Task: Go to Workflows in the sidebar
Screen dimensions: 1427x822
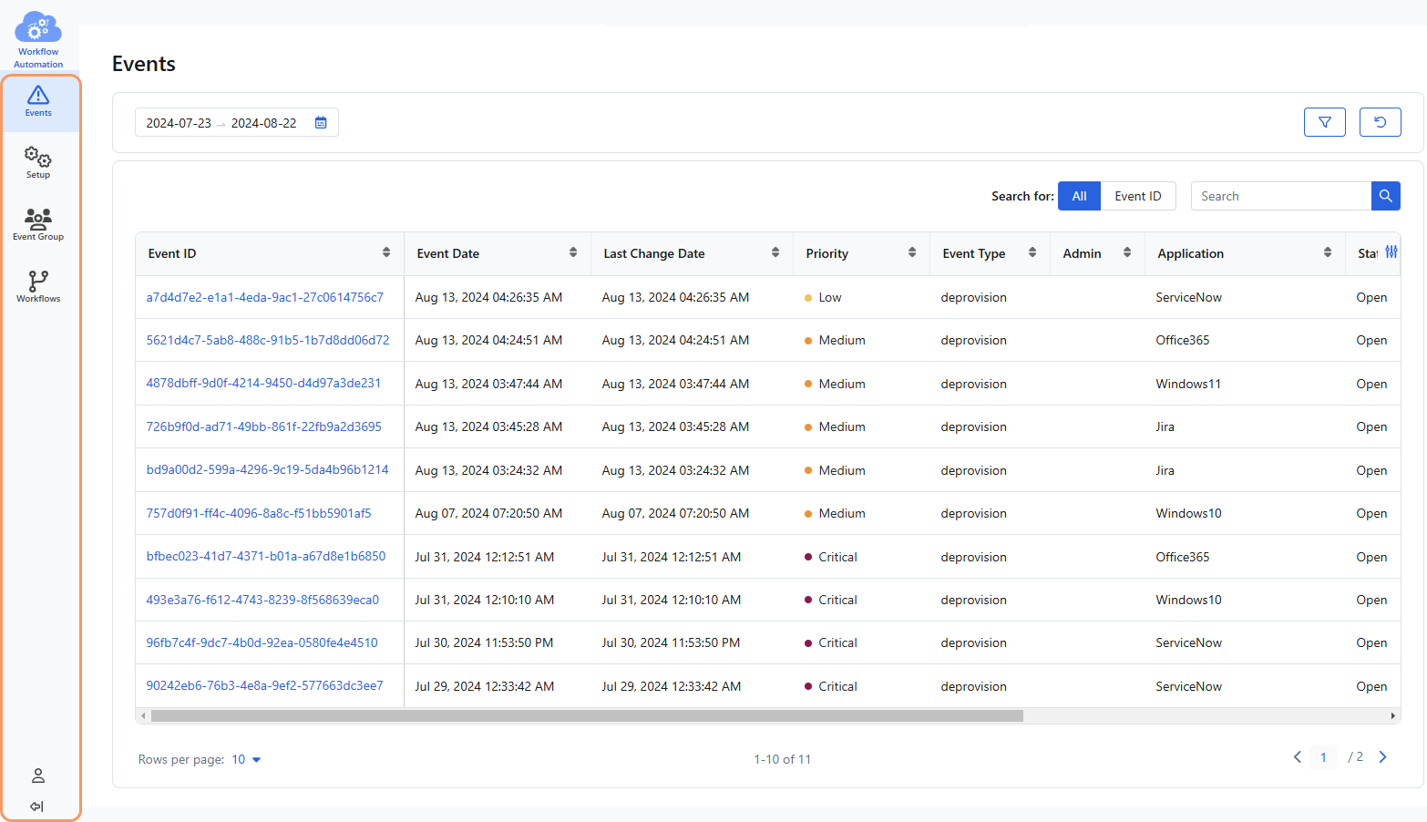Action: click(x=38, y=286)
